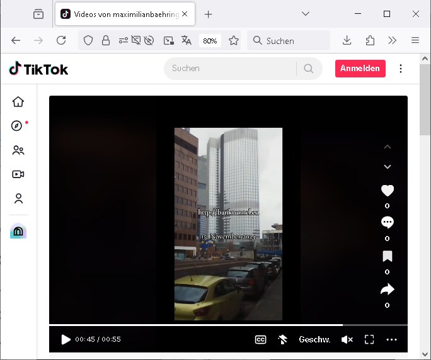Open the Geschw. playback speed menu
The width and height of the screenshot is (431, 360).
tap(314, 339)
